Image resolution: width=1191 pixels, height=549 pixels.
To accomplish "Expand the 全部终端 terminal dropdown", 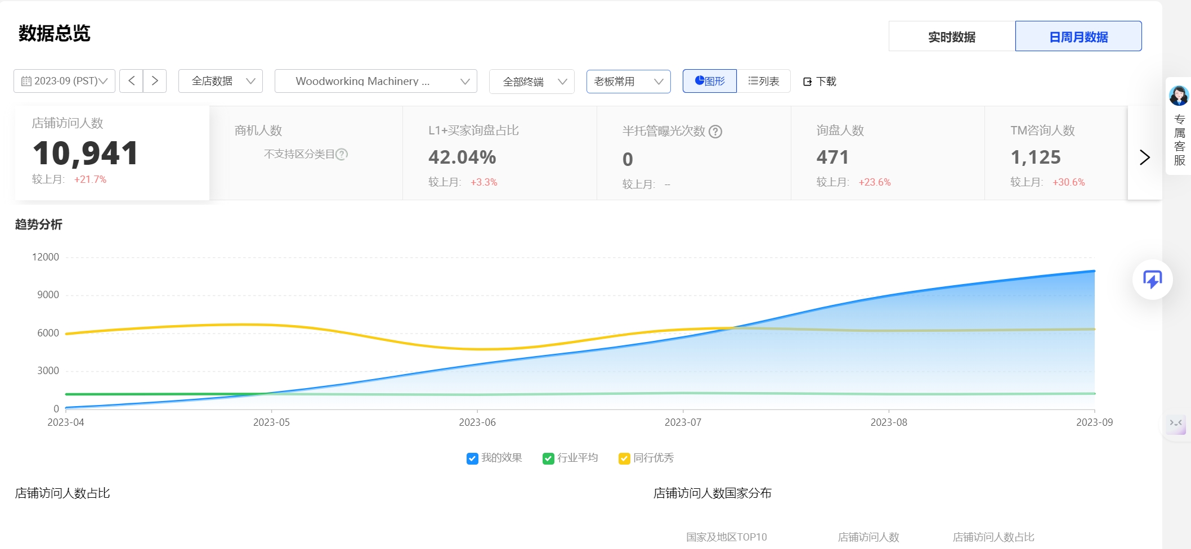I will 531,82.
